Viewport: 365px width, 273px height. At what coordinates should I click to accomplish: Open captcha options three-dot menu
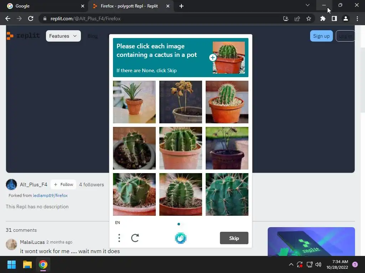pos(119,238)
